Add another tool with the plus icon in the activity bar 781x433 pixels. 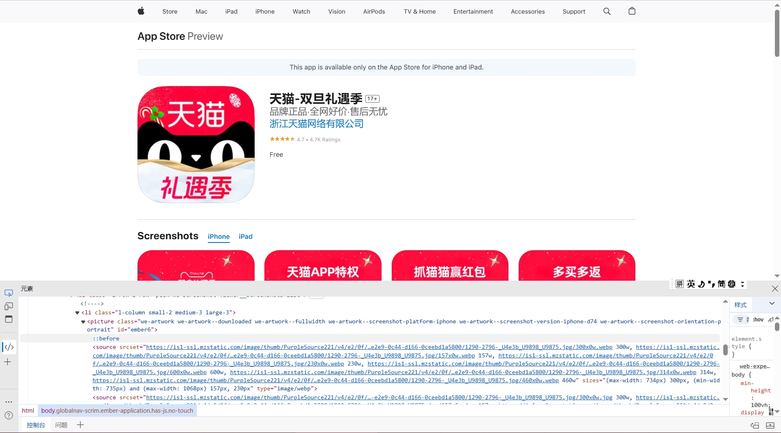coord(8,362)
